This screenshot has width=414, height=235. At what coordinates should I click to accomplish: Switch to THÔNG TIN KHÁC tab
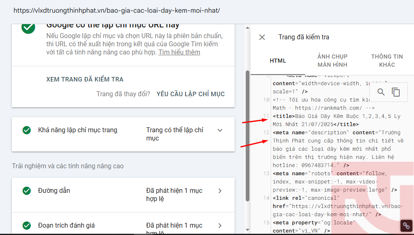(x=387, y=61)
